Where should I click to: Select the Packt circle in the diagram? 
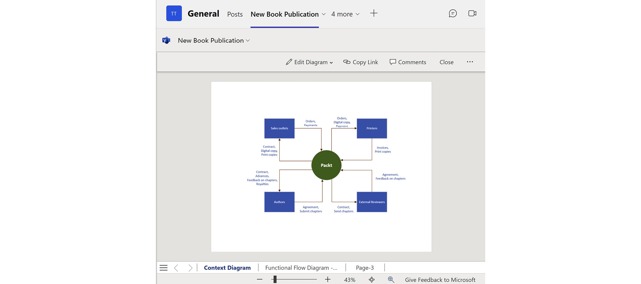coord(326,165)
